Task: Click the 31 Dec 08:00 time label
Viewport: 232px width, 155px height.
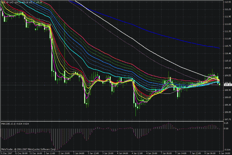Action: (21, 154)
